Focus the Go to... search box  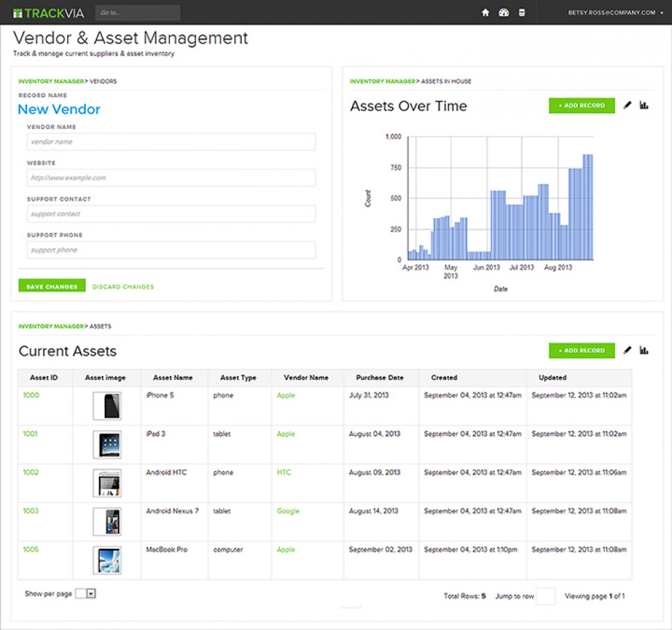tap(137, 12)
